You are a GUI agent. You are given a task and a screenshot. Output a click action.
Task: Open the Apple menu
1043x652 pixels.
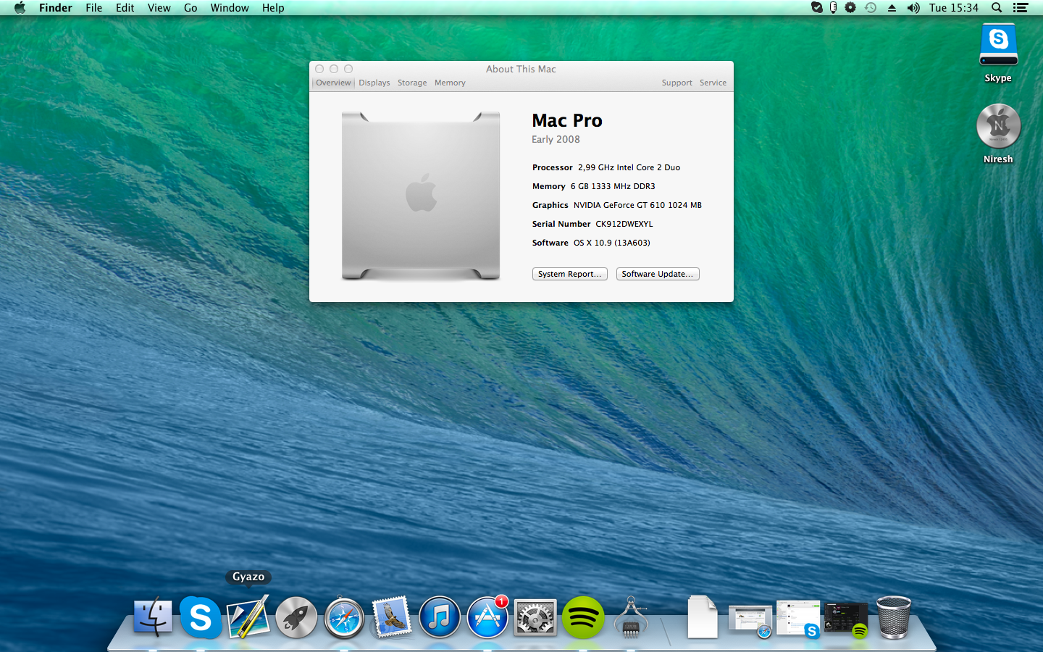coord(20,8)
